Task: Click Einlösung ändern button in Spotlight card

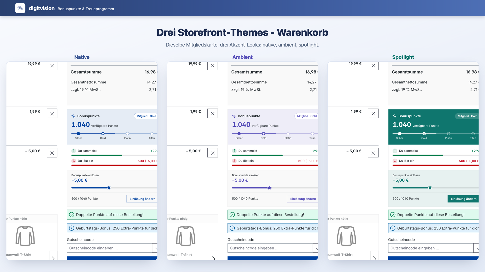Action: [x=463, y=199]
